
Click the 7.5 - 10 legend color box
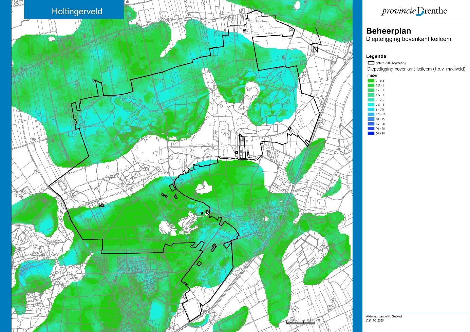pyautogui.click(x=371, y=114)
